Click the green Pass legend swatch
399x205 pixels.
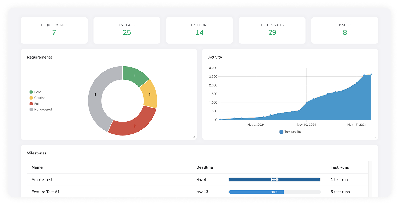31,92
